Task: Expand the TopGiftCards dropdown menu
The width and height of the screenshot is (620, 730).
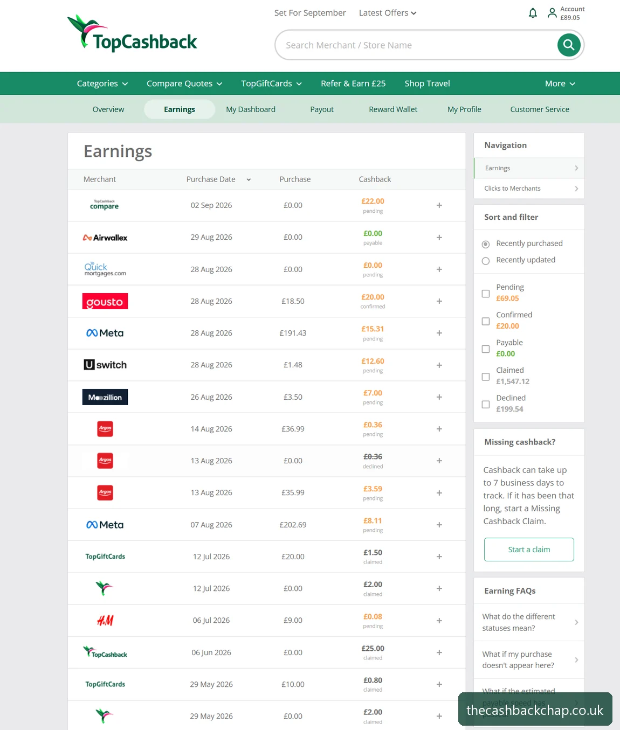Action: (272, 84)
